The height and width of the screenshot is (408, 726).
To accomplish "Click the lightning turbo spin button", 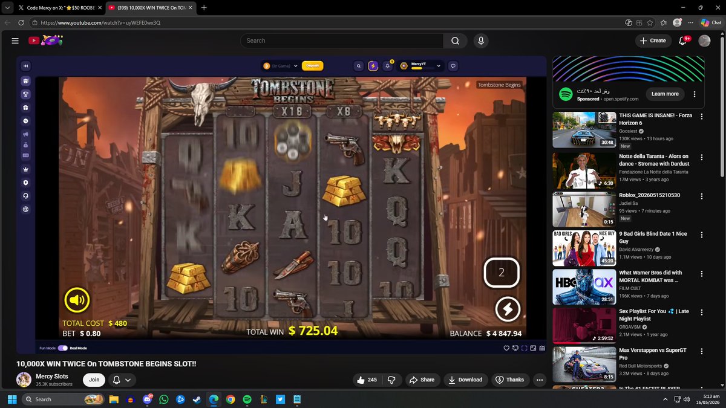I will (508, 309).
